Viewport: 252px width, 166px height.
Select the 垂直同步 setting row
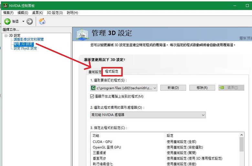click(165, 159)
